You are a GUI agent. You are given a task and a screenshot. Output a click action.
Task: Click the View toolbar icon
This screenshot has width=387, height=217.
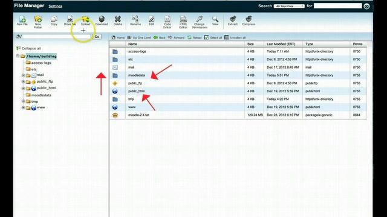[x=215, y=20]
